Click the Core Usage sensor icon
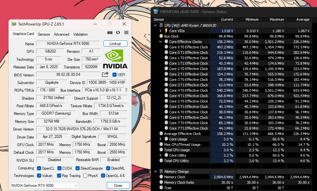This screenshot has height=191, width=317. point(166,139)
